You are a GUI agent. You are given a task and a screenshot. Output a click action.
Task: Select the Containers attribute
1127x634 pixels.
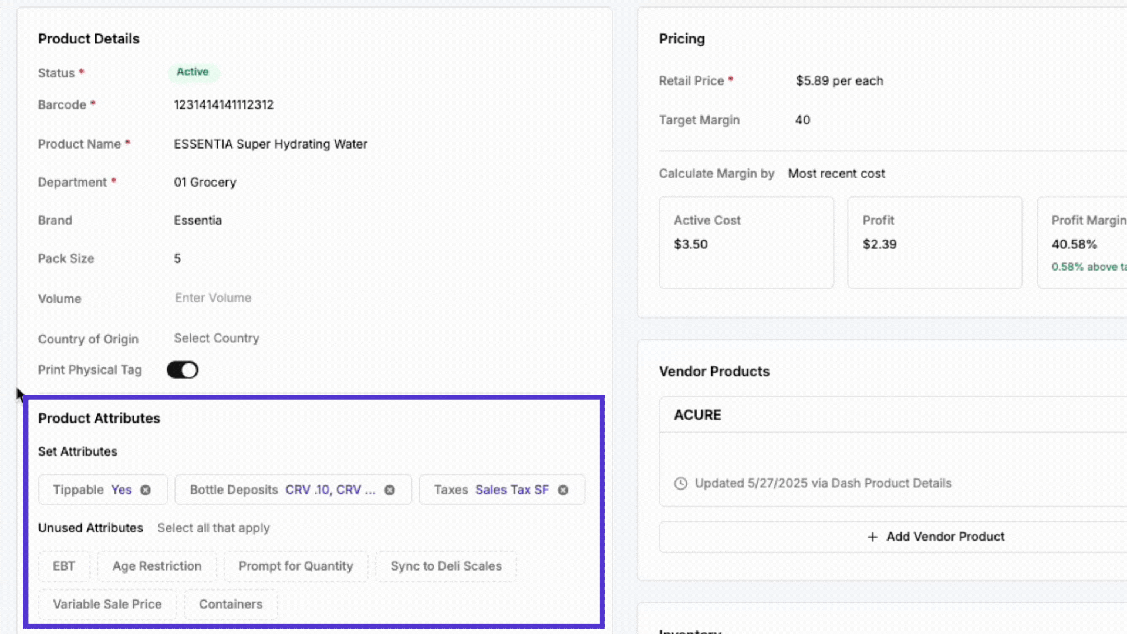[230, 604]
